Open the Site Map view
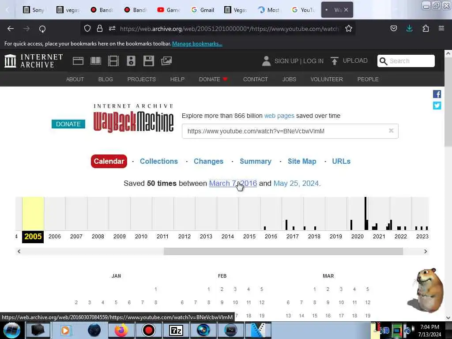This screenshot has height=339, width=452. tap(302, 161)
